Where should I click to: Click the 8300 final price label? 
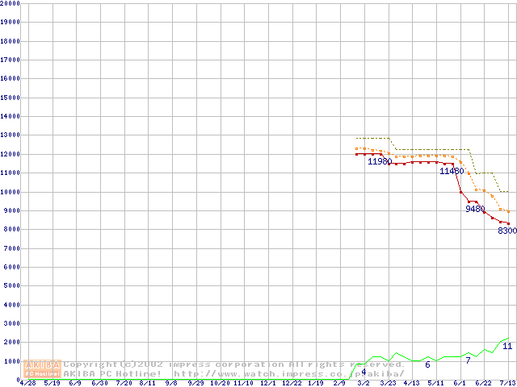[x=506, y=231]
